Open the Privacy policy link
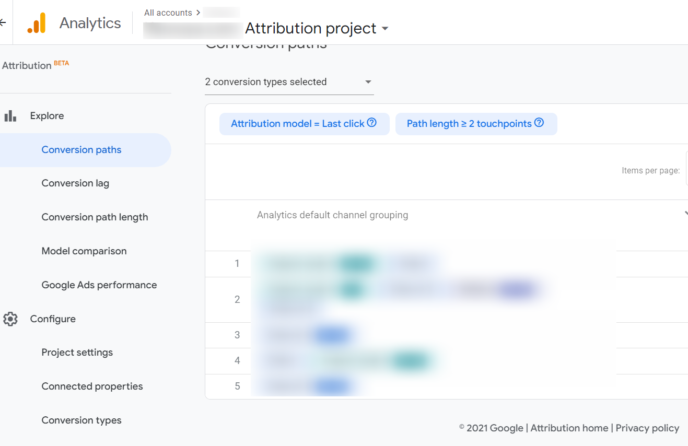 tap(647, 428)
